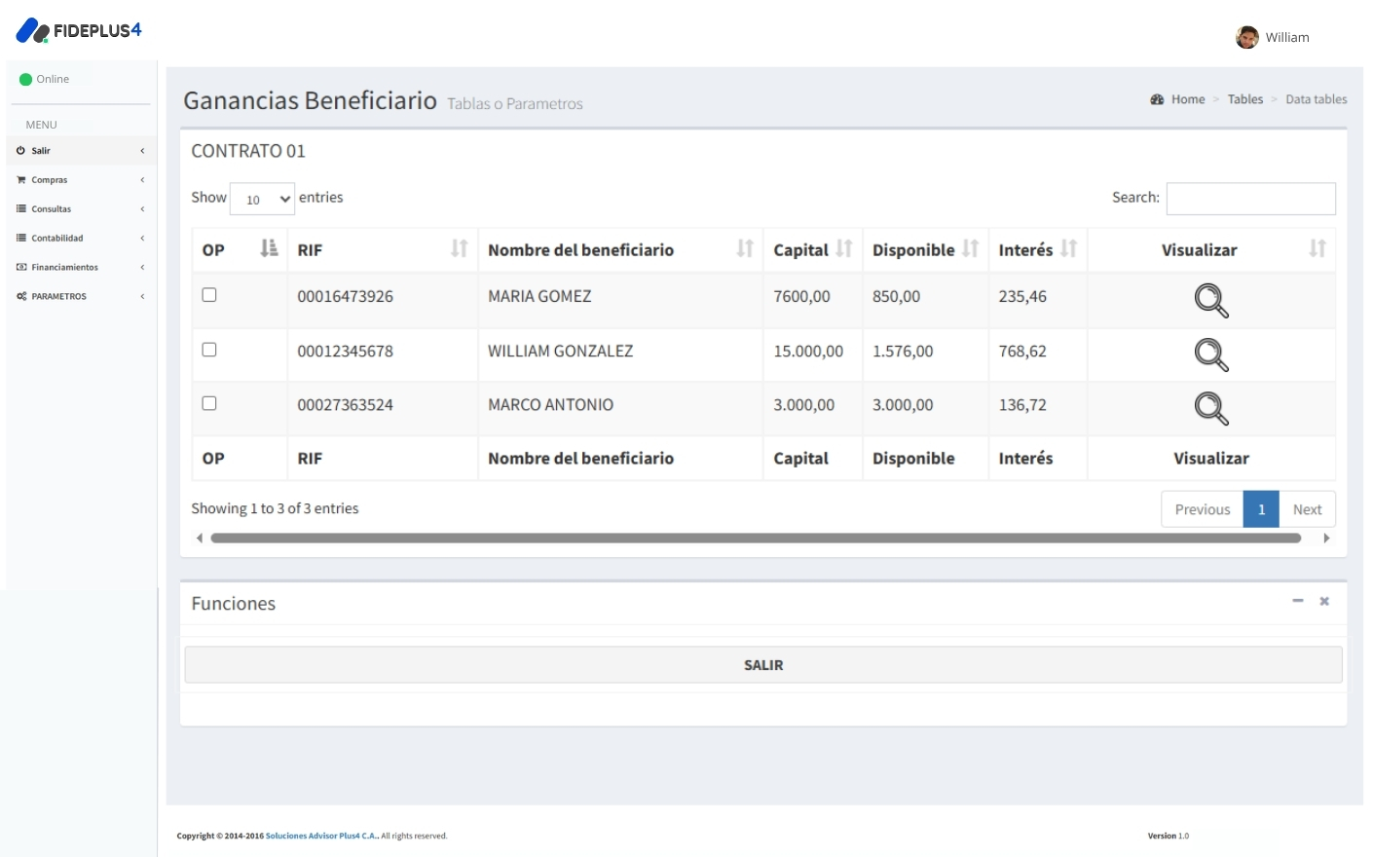Check the checkbox for WILLIAM GONZALEZ row
The height and width of the screenshot is (857, 1373).
[x=209, y=348]
